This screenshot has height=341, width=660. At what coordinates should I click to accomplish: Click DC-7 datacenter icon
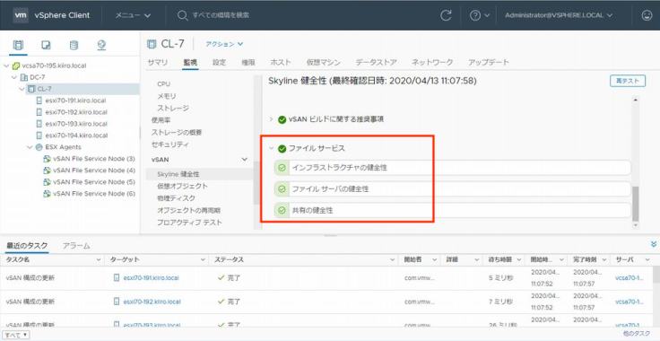(24, 77)
